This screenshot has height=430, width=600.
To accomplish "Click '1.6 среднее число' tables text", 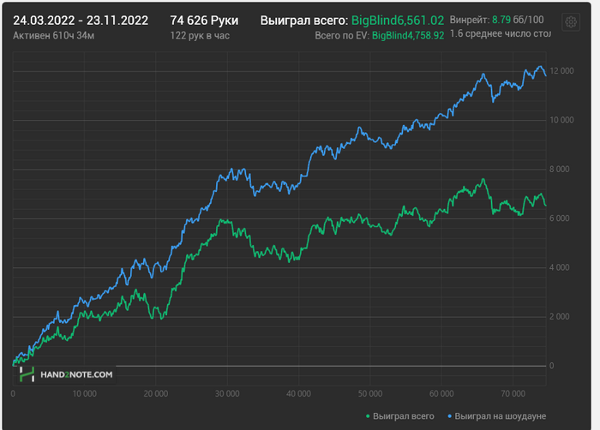I will pyautogui.click(x=500, y=33).
